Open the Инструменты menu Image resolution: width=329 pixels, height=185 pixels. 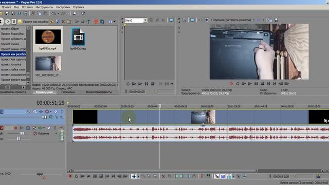44,7
